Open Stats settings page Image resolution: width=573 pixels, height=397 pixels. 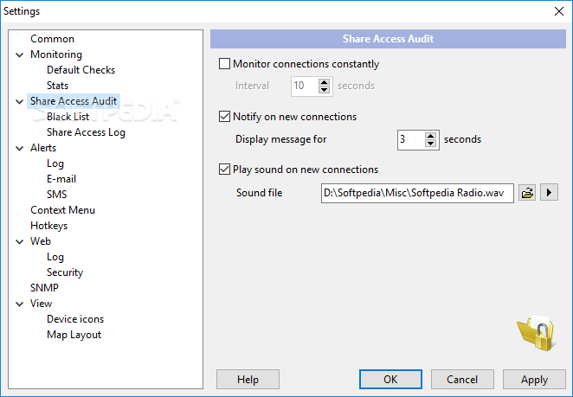pos(57,86)
